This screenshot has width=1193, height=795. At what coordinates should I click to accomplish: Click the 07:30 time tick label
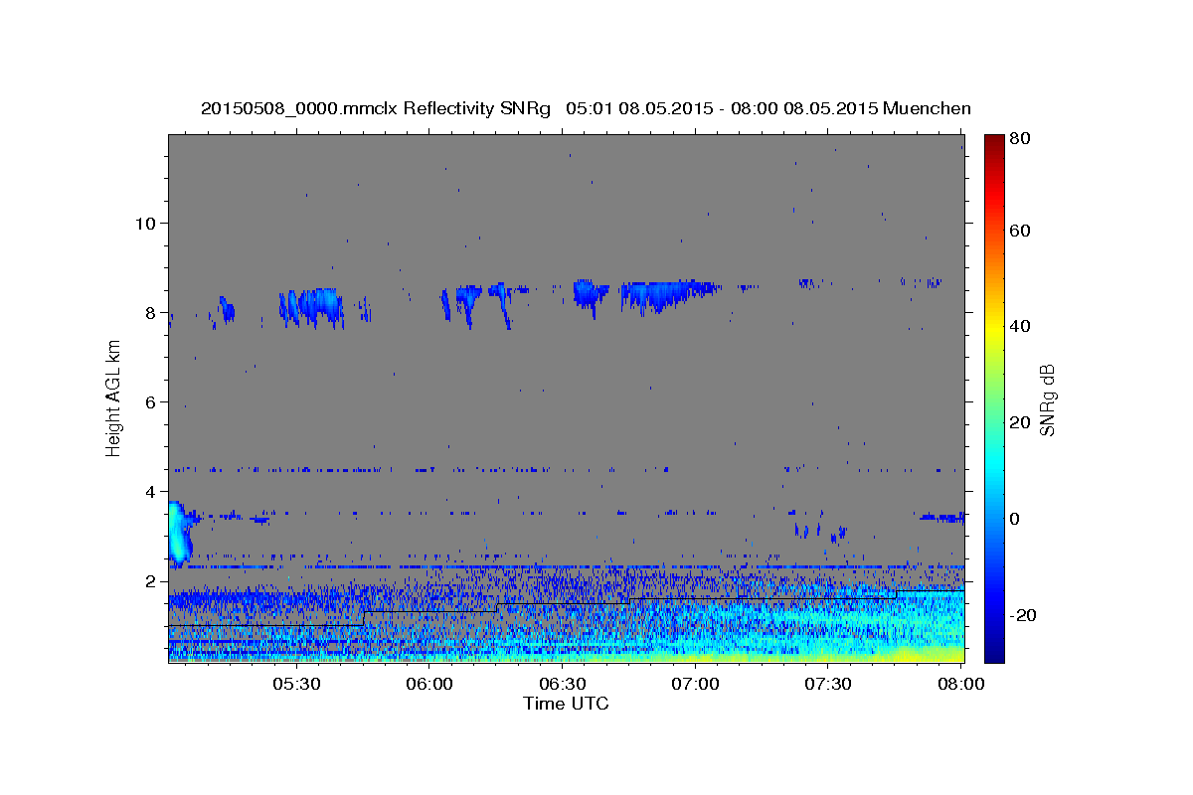(828, 685)
